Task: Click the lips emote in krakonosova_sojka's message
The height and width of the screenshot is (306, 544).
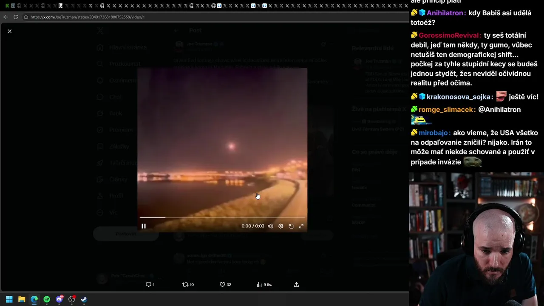Action: 501,97
